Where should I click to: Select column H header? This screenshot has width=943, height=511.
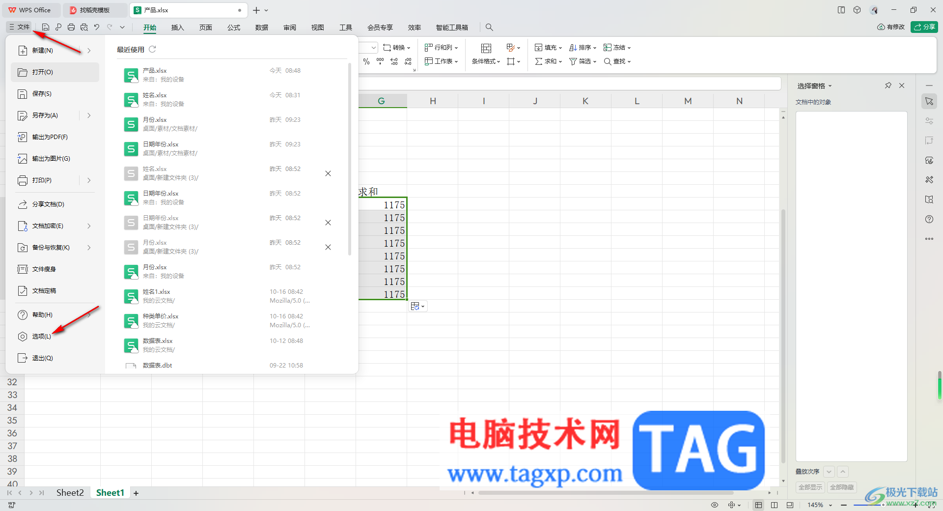433,101
